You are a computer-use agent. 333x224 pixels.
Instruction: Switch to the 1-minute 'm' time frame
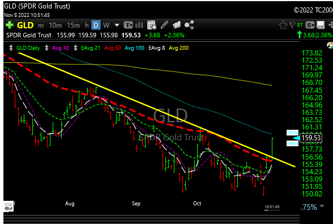pyautogui.click(x=41, y=25)
